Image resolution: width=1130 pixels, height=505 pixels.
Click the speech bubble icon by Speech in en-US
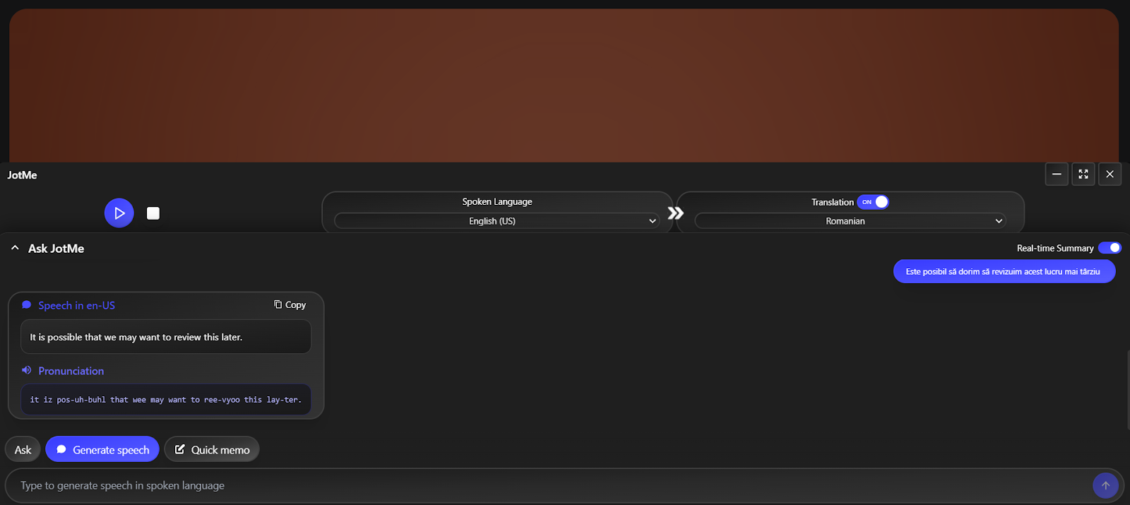(27, 305)
